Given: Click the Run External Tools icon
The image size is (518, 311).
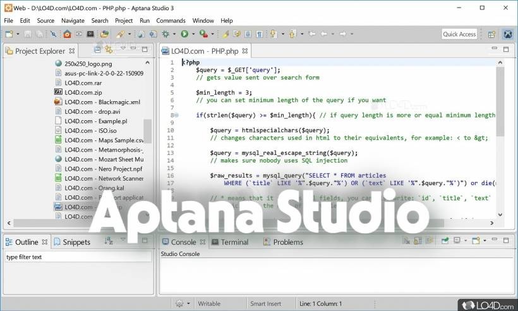Looking at the screenshot, I should pos(203,34).
